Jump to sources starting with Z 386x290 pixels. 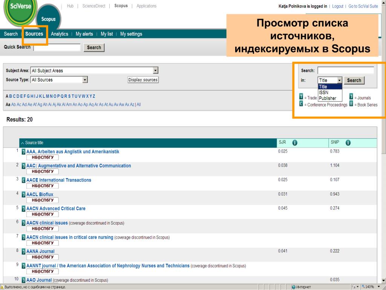click(94, 96)
